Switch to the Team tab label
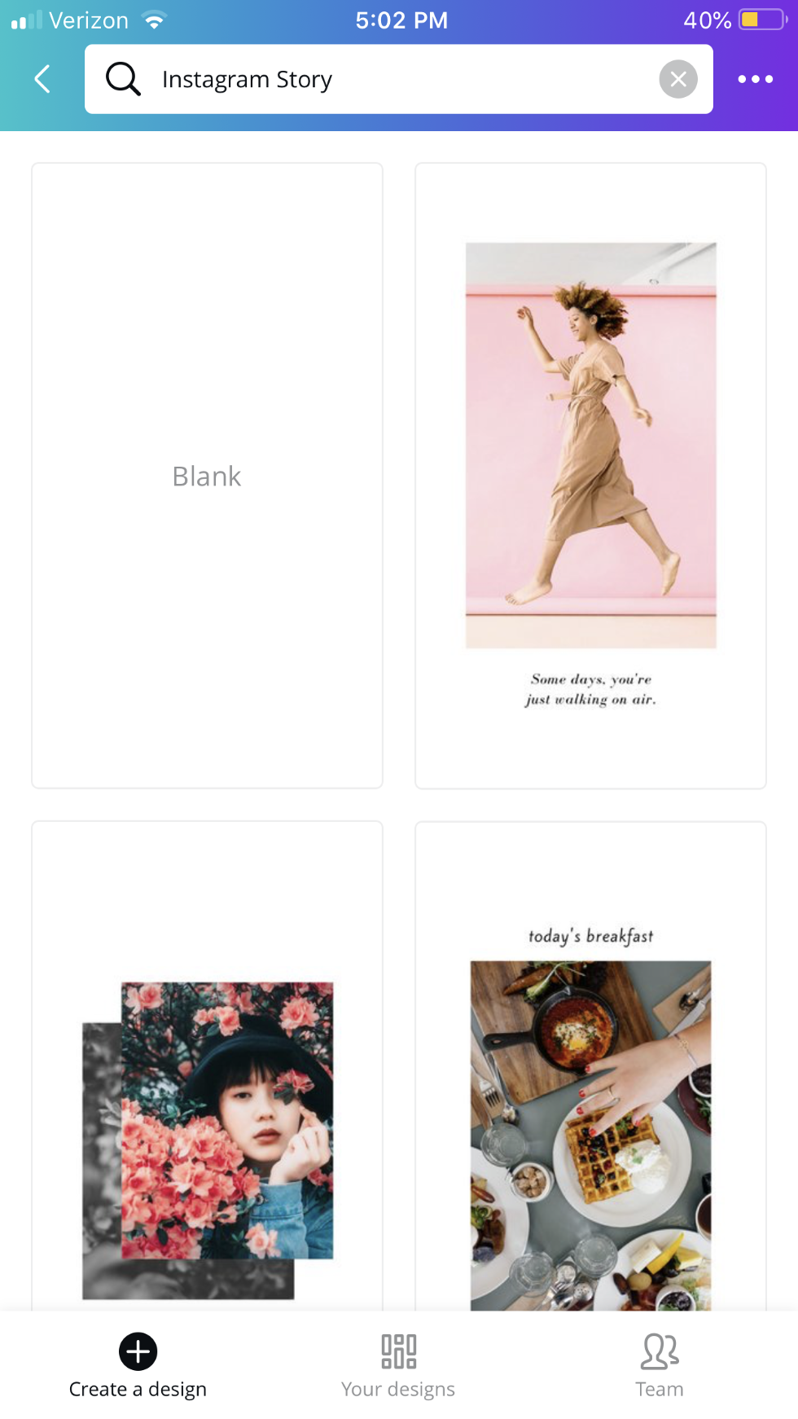Viewport: 798px width, 1419px height. (x=660, y=1390)
